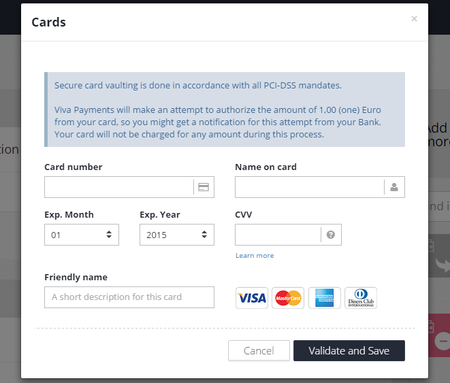Click the VISA card logo

coord(252,298)
